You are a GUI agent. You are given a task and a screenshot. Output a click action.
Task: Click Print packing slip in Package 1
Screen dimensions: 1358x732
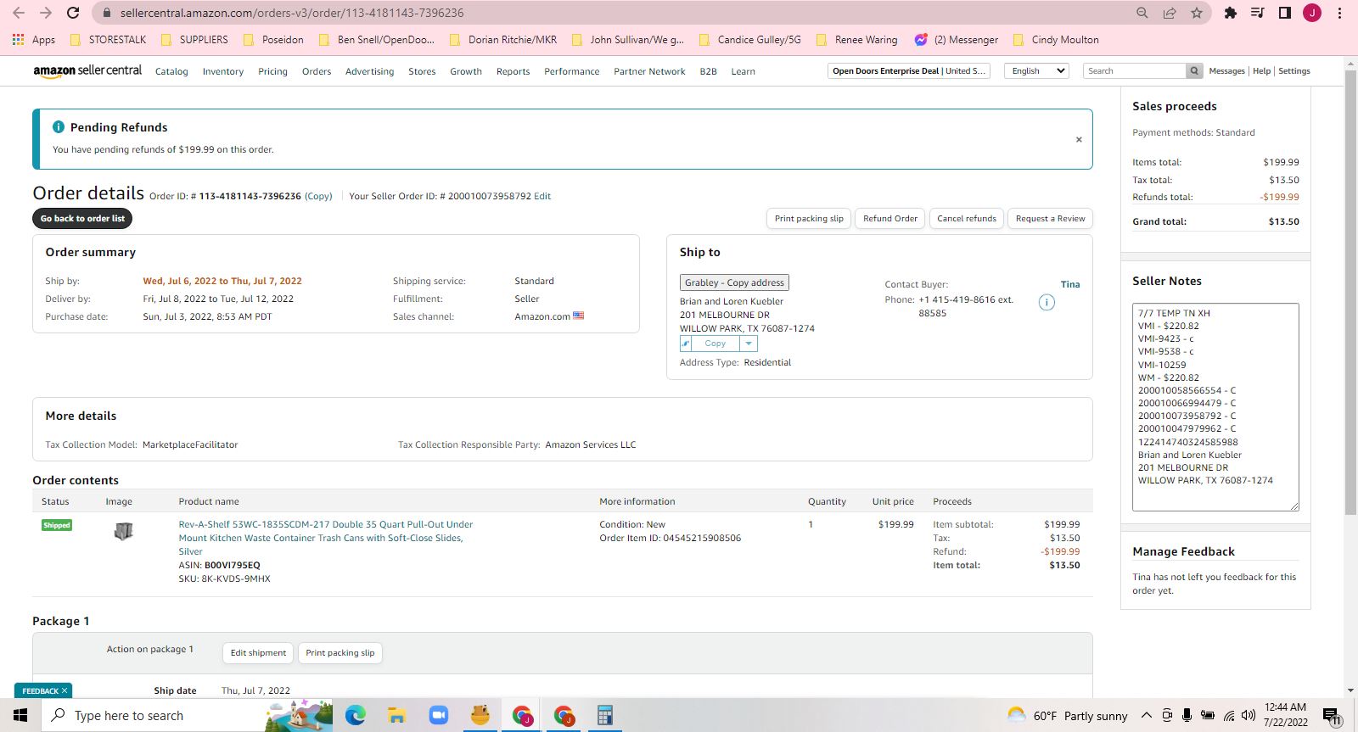339,653
